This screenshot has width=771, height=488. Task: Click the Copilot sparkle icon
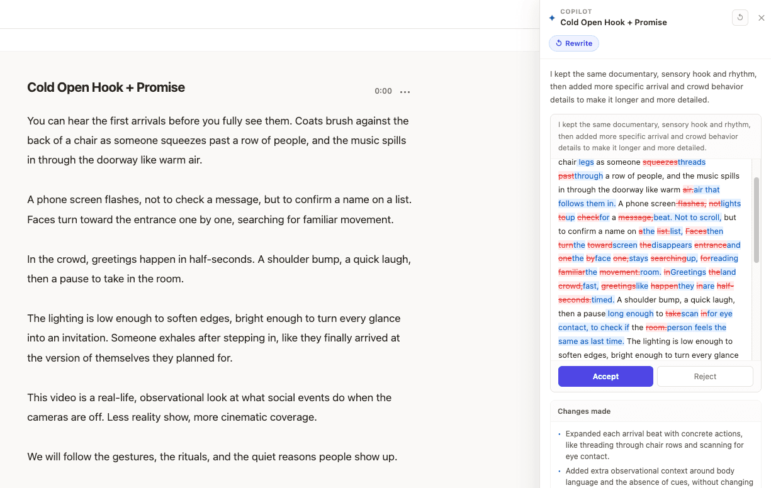point(552,18)
